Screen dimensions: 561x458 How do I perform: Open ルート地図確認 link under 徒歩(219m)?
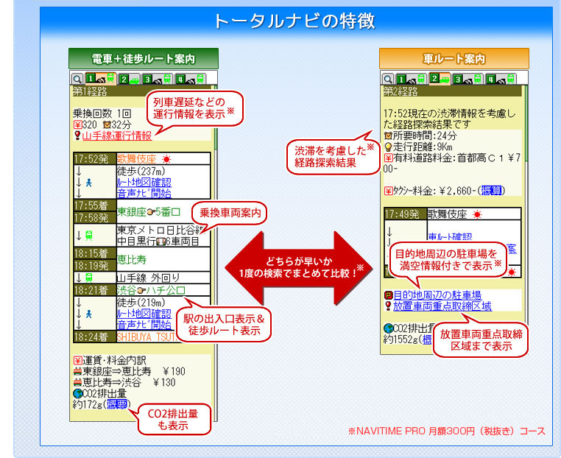144,314
